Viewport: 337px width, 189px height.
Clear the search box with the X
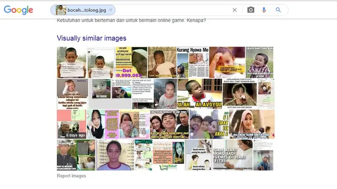234,10
